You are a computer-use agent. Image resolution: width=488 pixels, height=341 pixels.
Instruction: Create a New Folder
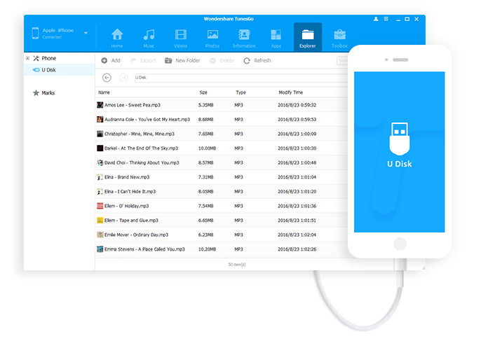pos(182,61)
